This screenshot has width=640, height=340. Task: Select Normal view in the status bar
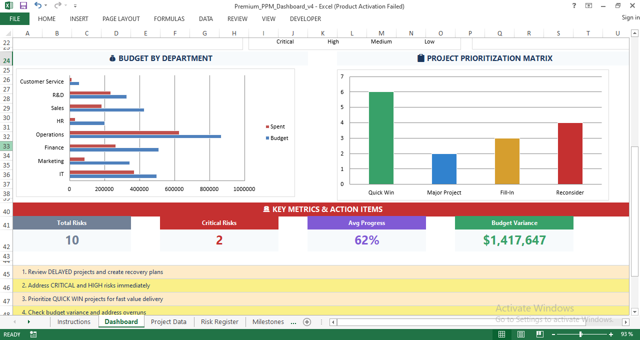[x=501, y=334]
